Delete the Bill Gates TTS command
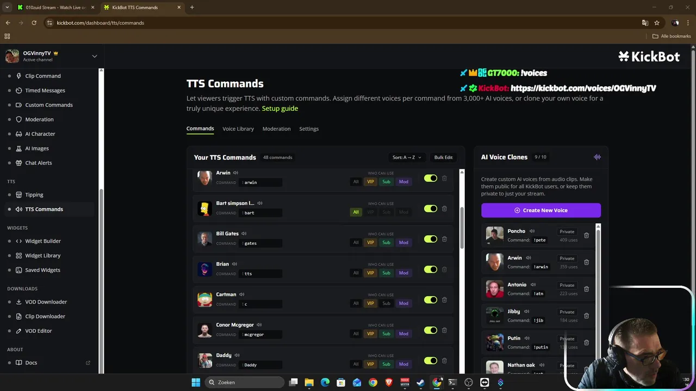 (444, 239)
